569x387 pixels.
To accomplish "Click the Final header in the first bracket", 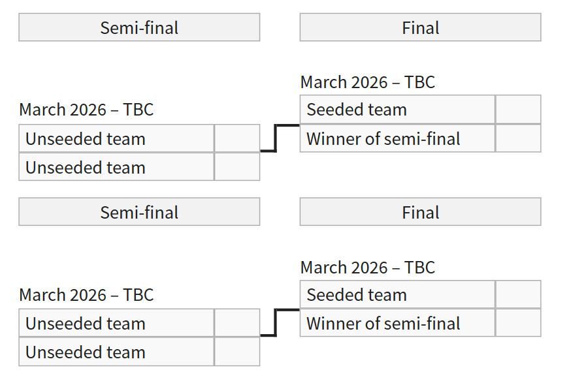I will pyautogui.click(x=420, y=28).
